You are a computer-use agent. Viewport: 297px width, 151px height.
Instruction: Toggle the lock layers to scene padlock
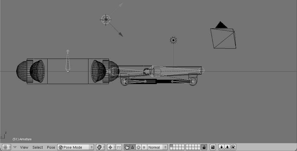[204, 147]
